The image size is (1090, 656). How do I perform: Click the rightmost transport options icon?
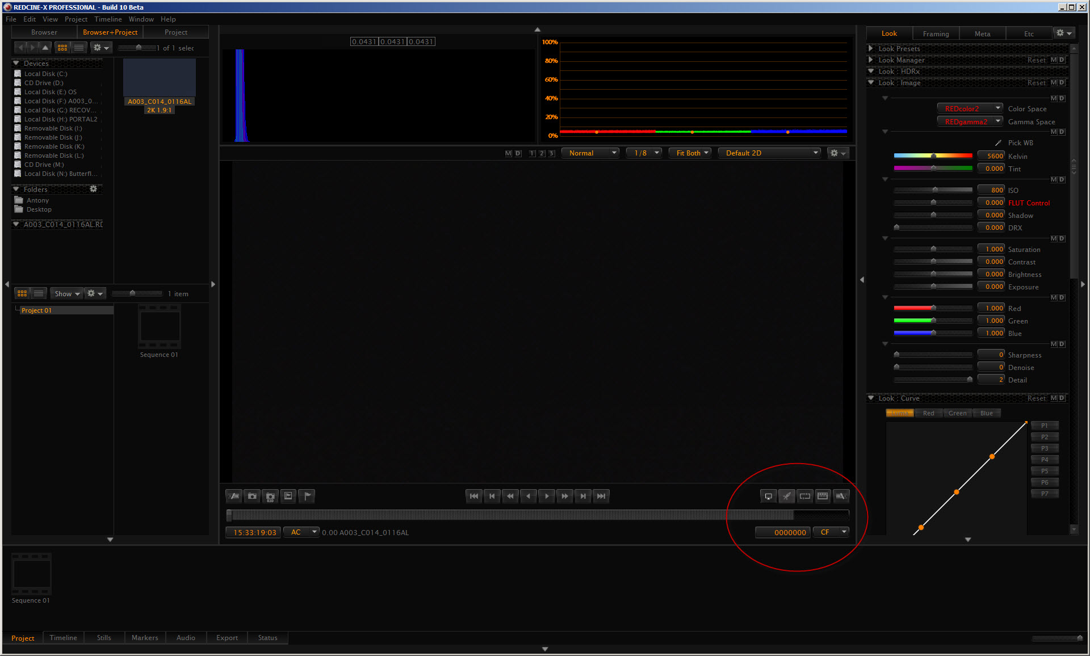pyautogui.click(x=841, y=496)
